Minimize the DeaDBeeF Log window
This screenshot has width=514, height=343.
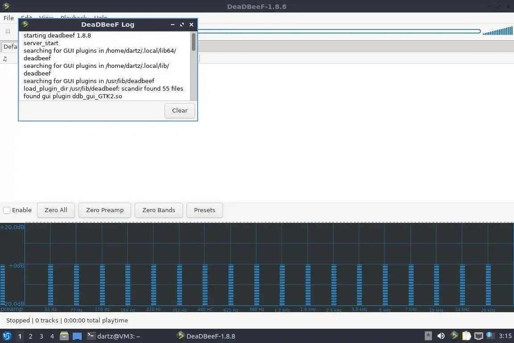click(x=172, y=25)
